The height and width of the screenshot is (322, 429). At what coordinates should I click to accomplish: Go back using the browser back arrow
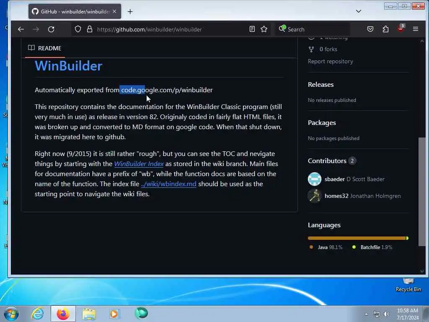point(21,29)
